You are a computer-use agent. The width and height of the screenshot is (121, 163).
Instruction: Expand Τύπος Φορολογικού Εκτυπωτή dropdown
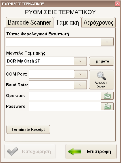coord(107,42)
